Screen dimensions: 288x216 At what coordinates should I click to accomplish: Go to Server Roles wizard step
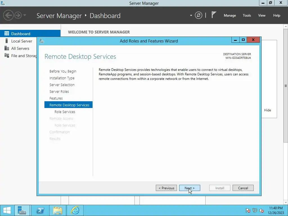(x=59, y=91)
